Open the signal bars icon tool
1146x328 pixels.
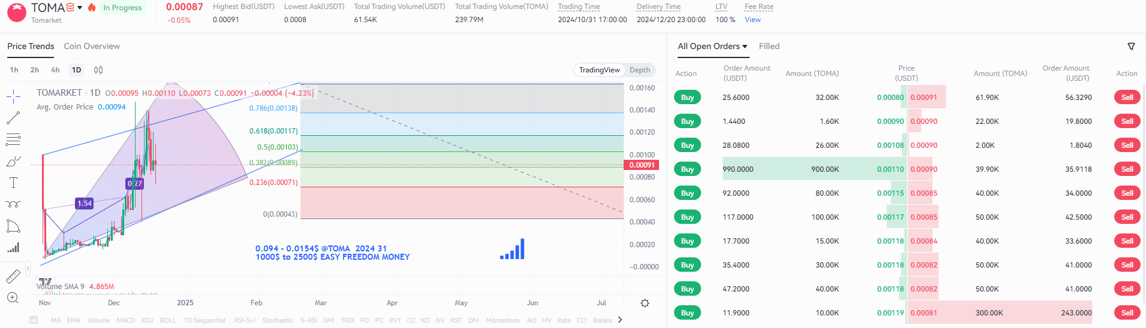click(13, 247)
